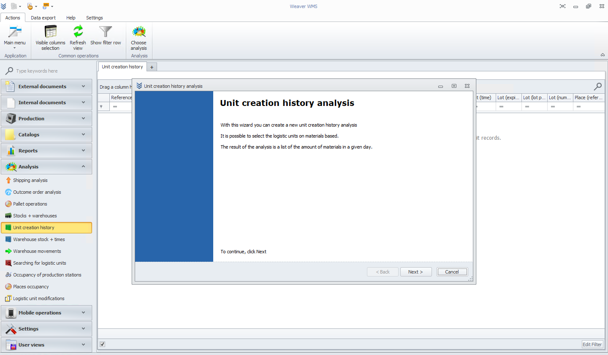
Task: Expand Mobile operations section
Action: [46, 313]
